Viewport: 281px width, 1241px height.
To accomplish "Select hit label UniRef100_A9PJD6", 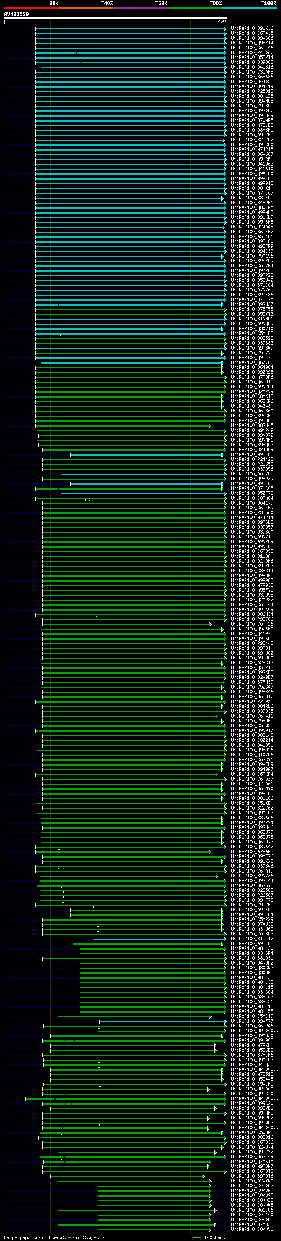I will tap(252, 178).
